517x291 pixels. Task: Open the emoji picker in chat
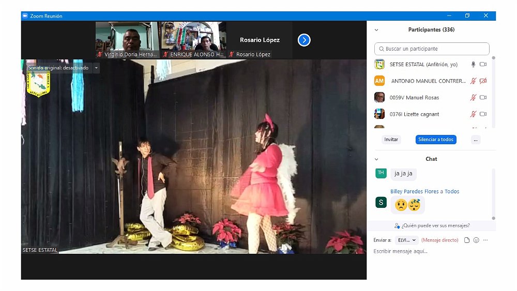476,240
